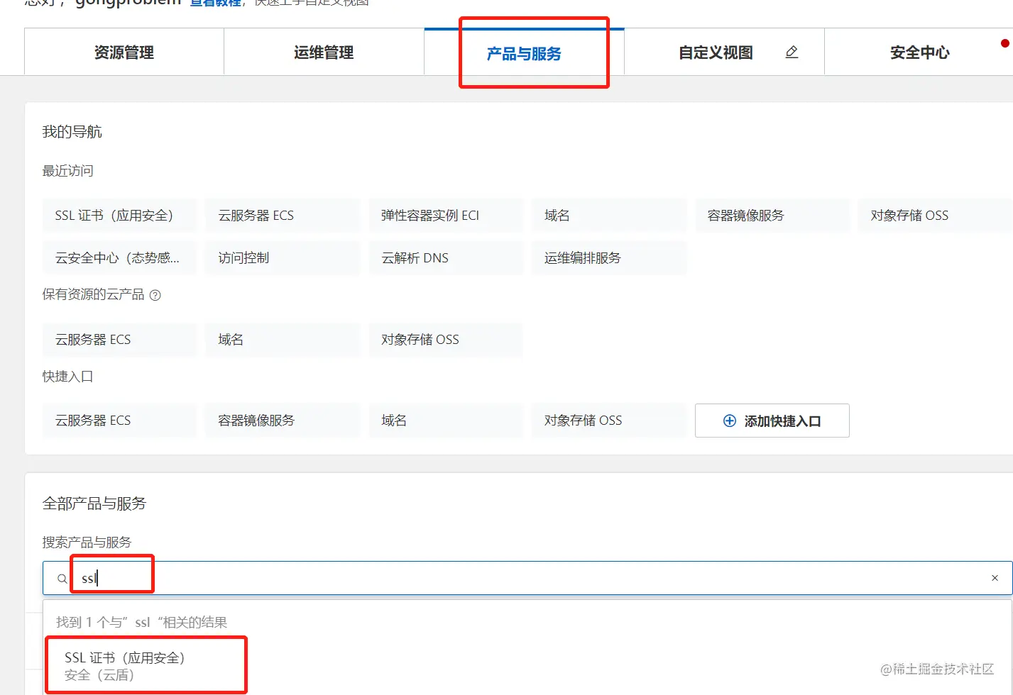The height and width of the screenshot is (695, 1013).
Task: Click the help icon next to 保有资源的云产品
Action: click(155, 295)
